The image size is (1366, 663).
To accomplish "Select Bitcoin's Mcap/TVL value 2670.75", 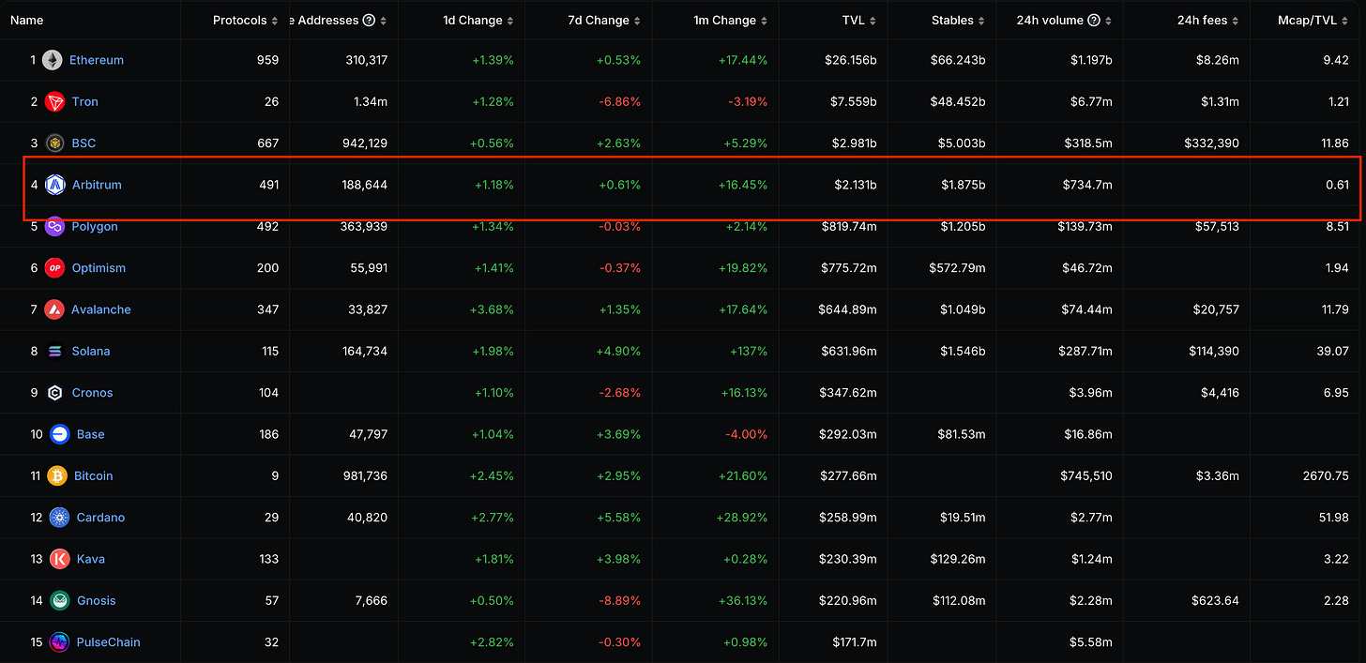I will click(1325, 475).
